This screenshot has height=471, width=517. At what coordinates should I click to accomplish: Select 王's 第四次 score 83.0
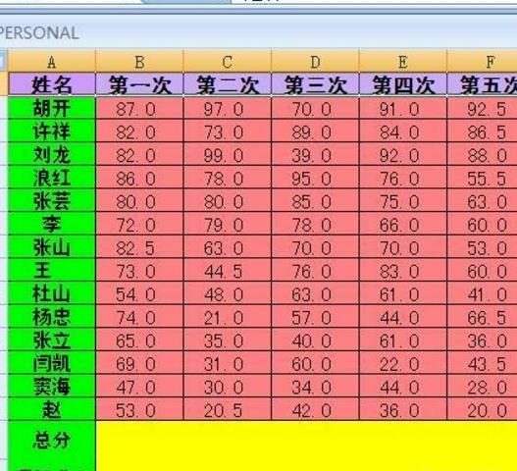point(403,270)
